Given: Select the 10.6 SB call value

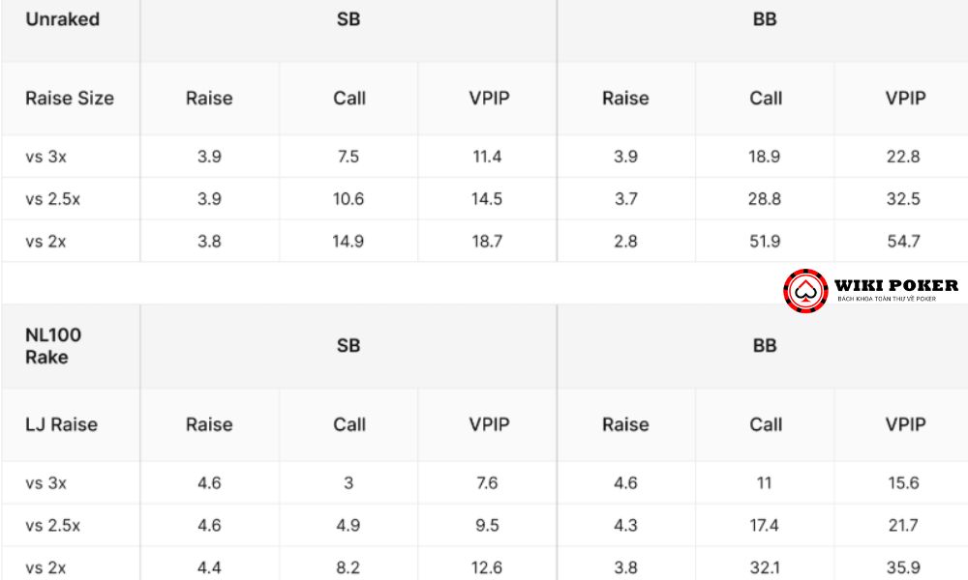Looking at the screenshot, I should [x=348, y=198].
